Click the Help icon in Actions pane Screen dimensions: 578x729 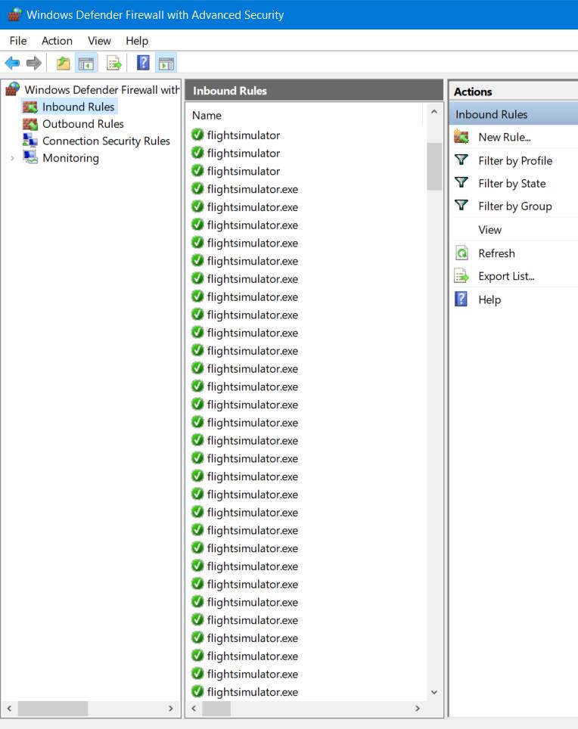tap(461, 299)
